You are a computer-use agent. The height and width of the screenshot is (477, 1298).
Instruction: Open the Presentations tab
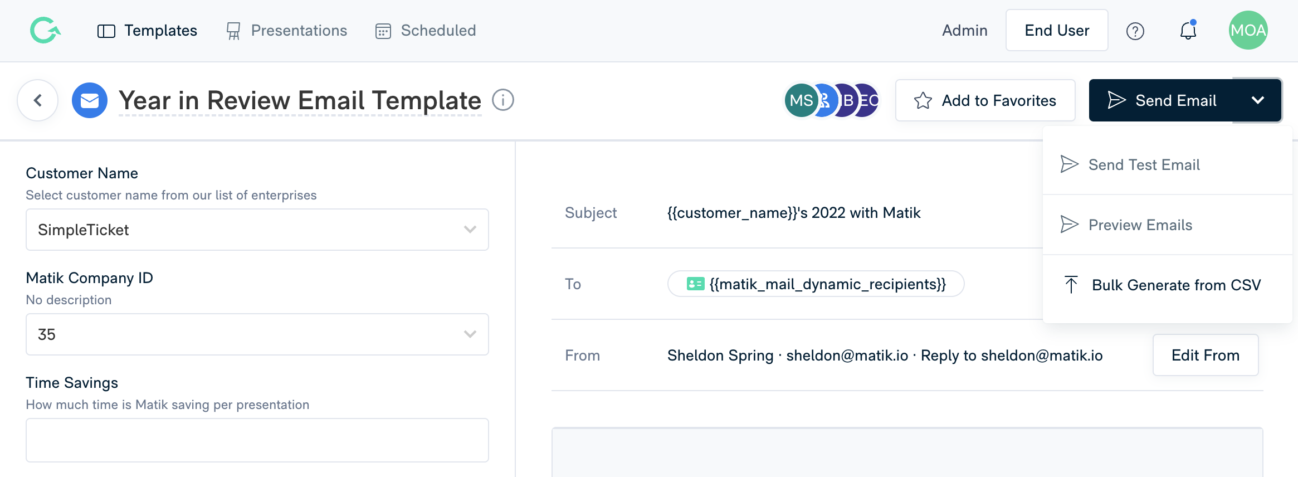(287, 30)
